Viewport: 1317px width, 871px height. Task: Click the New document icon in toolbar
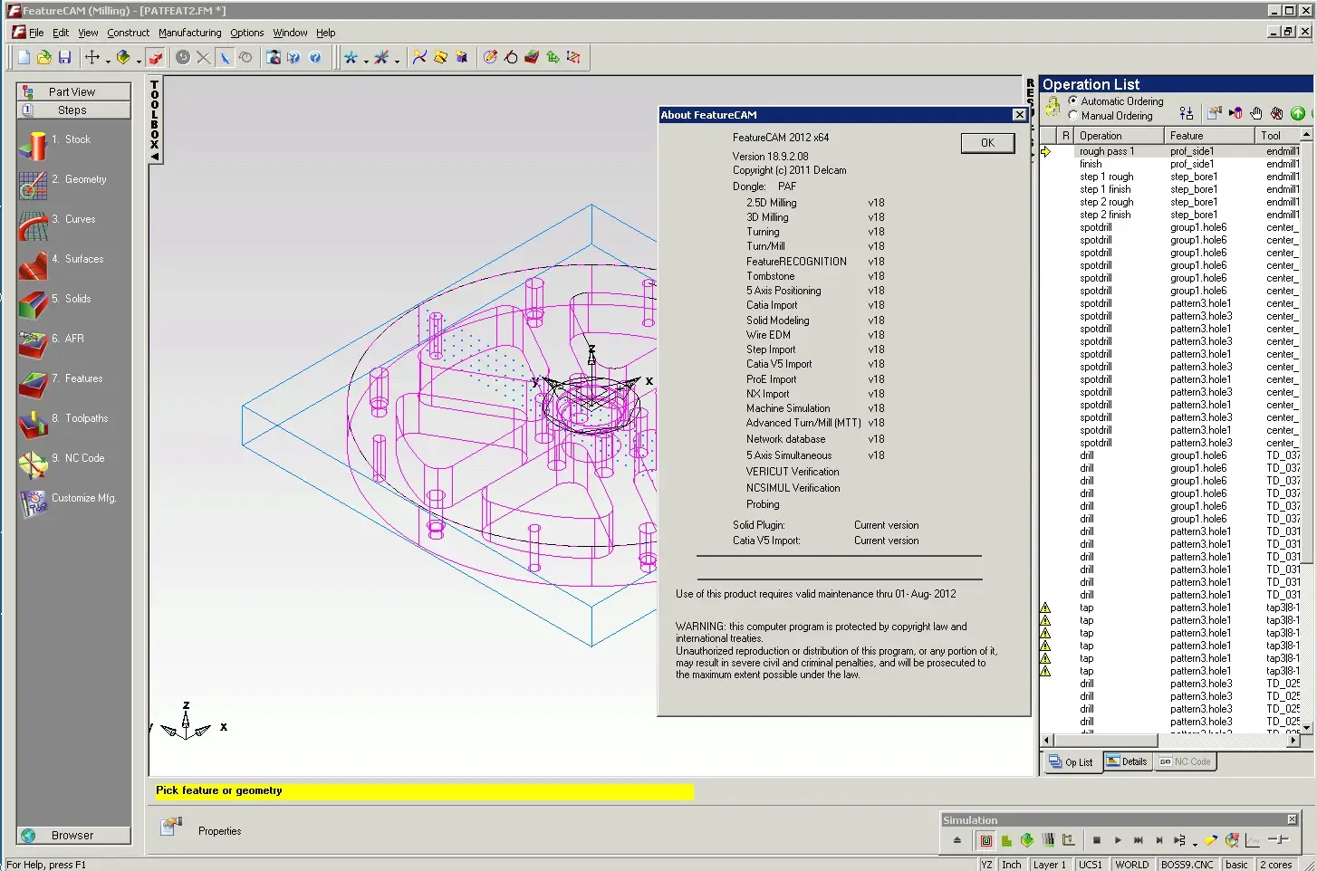tap(24, 57)
